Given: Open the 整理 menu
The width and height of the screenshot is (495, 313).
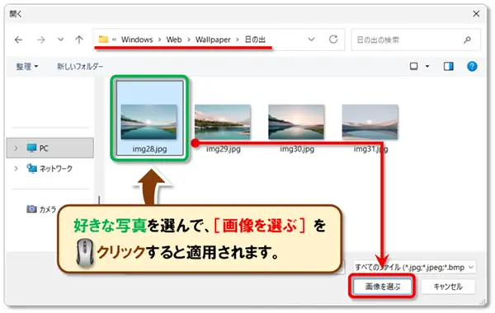Looking at the screenshot, I should (27, 67).
